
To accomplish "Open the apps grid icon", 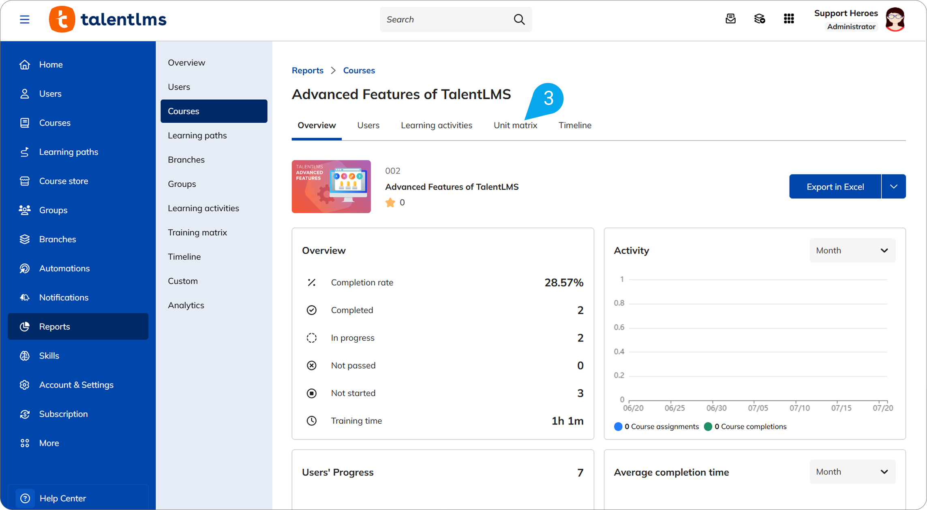I will point(789,19).
